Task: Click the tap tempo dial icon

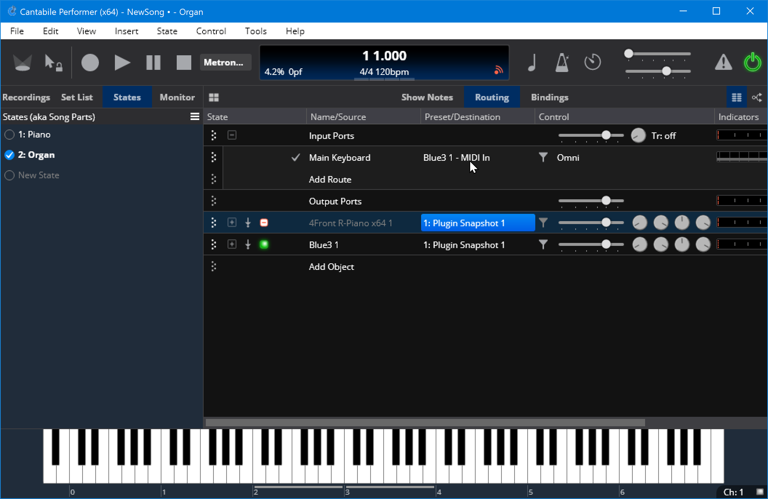Action: click(x=593, y=62)
